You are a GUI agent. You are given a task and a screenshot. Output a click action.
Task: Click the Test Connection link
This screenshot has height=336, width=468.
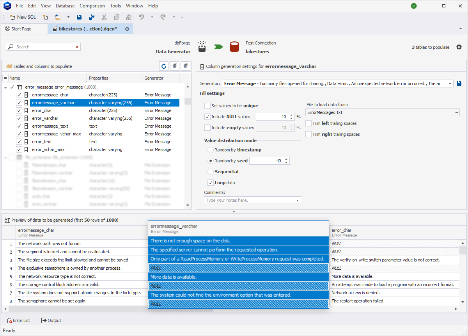pos(261,43)
